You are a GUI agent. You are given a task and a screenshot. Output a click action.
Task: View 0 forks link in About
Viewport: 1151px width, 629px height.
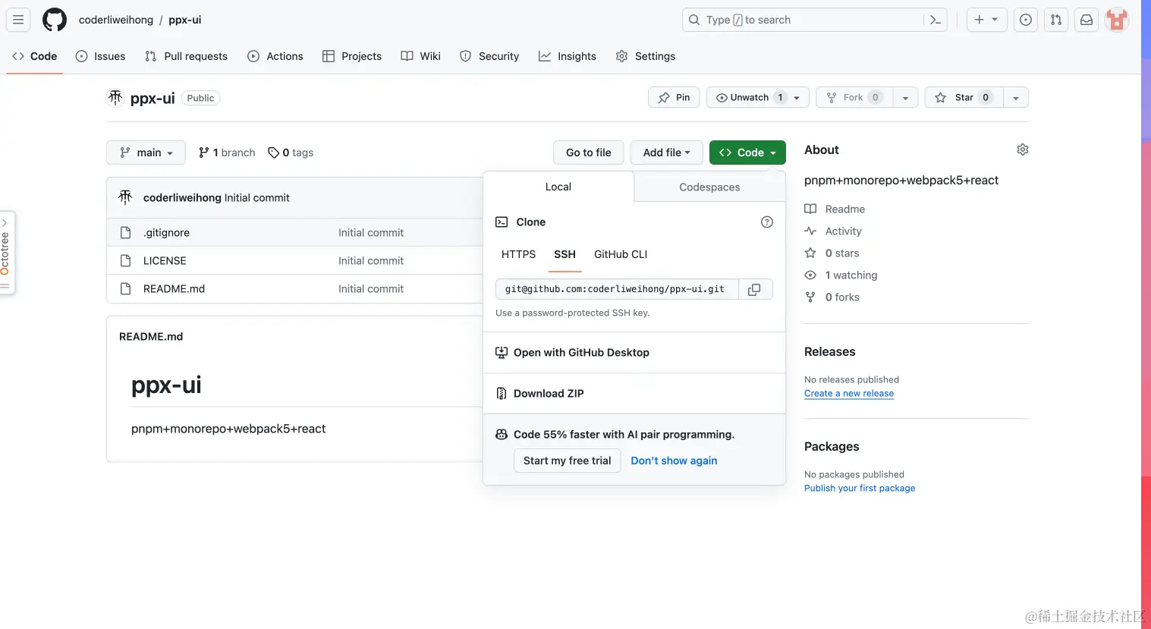(x=832, y=297)
